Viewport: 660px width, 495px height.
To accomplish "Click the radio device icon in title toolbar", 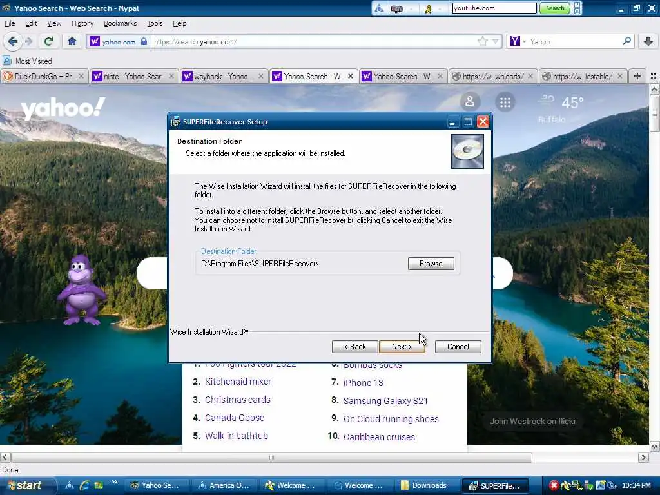I will [397, 8].
